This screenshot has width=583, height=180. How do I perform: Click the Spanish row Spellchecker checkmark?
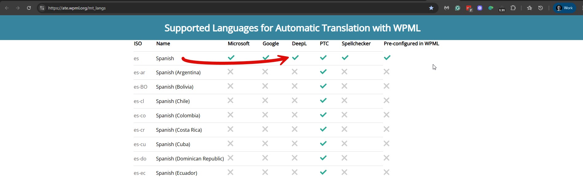point(345,57)
